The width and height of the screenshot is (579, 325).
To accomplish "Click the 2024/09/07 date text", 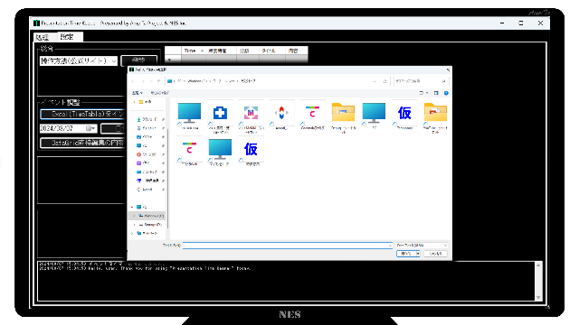I will (56, 128).
